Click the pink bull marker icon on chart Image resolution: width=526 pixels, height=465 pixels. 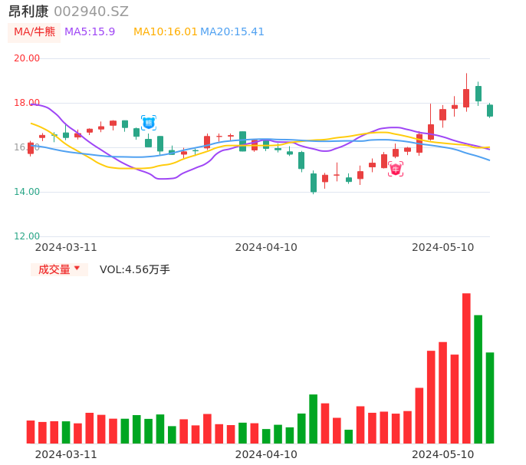(x=396, y=169)
